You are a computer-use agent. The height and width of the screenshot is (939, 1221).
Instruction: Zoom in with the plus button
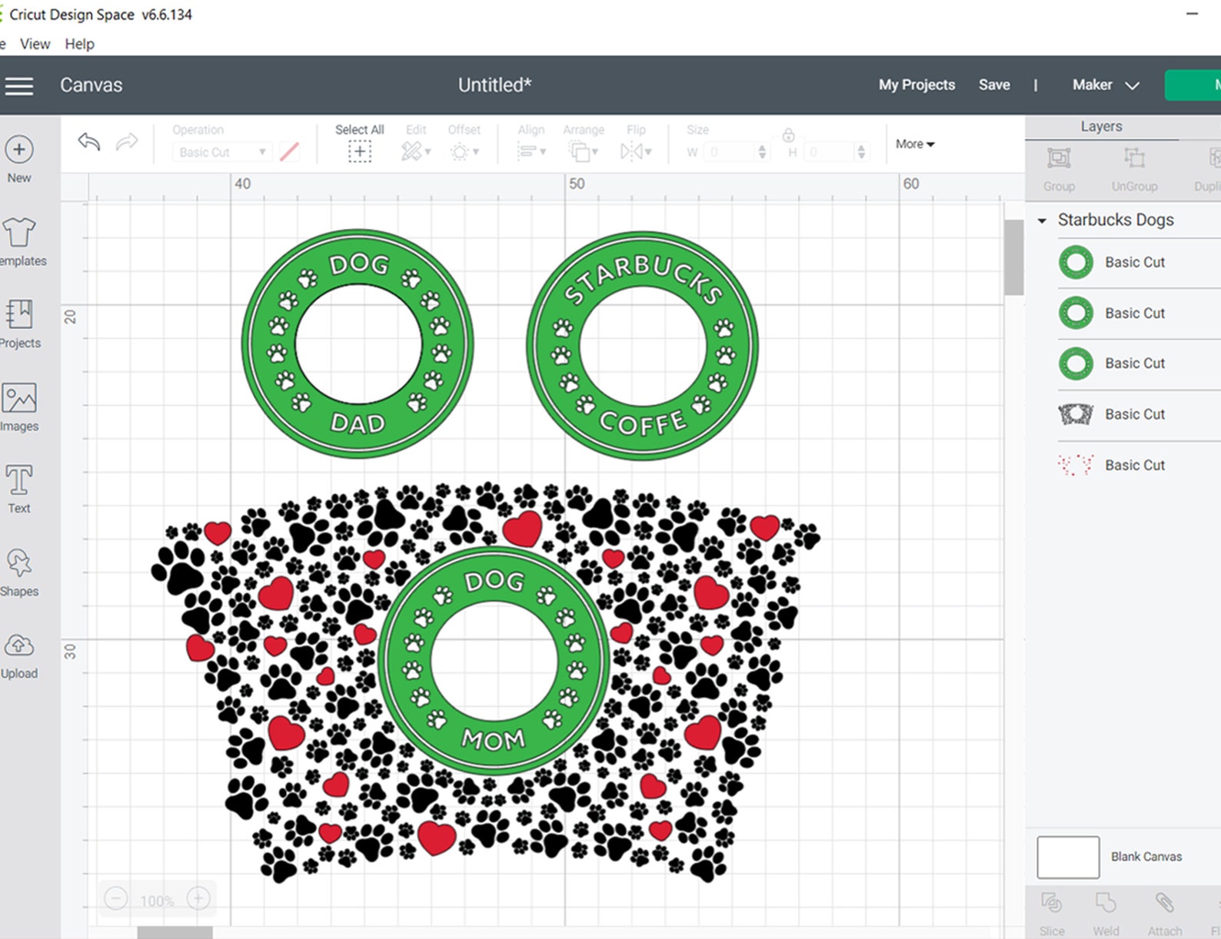point(198,898)
